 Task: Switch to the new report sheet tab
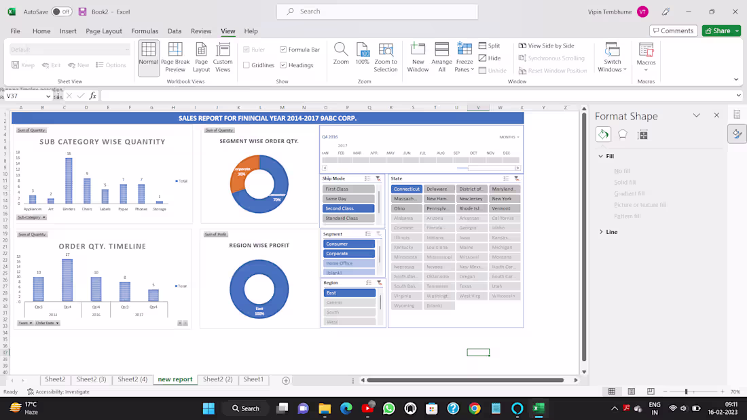(x=175, y=379)
